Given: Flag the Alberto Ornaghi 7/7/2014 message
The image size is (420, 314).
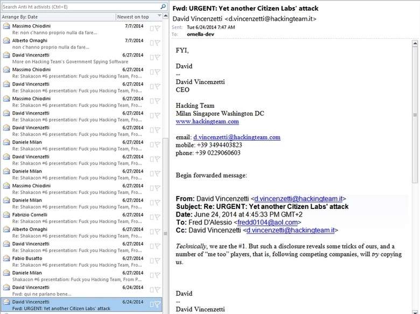Looking at the screenshot, I should (x=157, y=43).
